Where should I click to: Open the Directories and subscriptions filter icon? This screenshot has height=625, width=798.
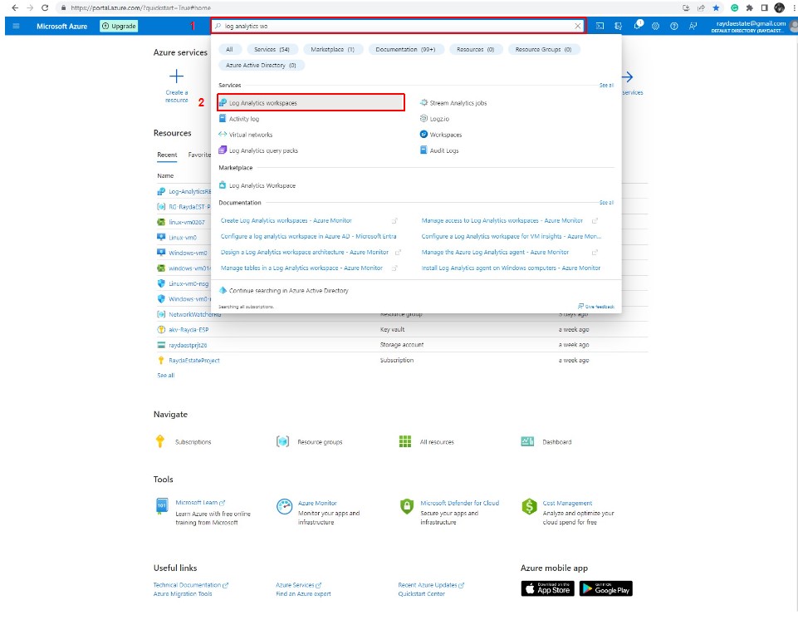619,26
